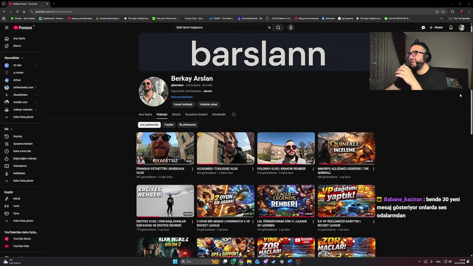
Task: Open the kick.com/barslann link
Action: [x=182, y=97]
